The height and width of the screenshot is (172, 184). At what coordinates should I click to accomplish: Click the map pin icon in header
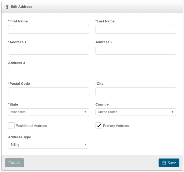click(7, 7)
